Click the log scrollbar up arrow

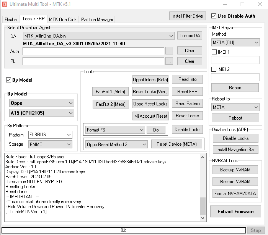click(x=203, y=157)
